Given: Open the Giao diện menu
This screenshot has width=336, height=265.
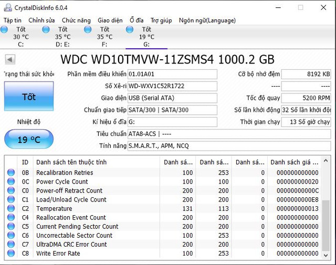Looking at the screenshot, I should pyautogui.click(x=110, y=20).
